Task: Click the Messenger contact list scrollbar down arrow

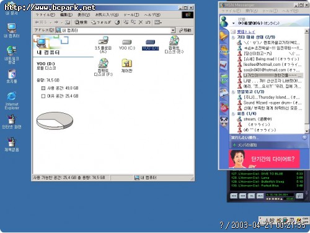Action: pyautogui.click(x=307, y=131)
